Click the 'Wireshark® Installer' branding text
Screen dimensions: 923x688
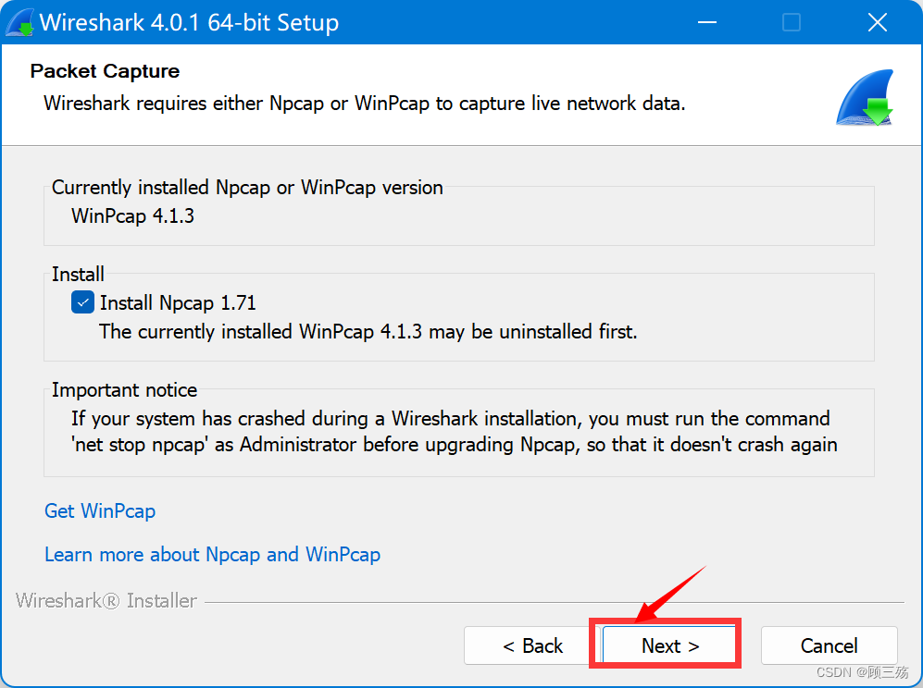click(x=106, y=601)
